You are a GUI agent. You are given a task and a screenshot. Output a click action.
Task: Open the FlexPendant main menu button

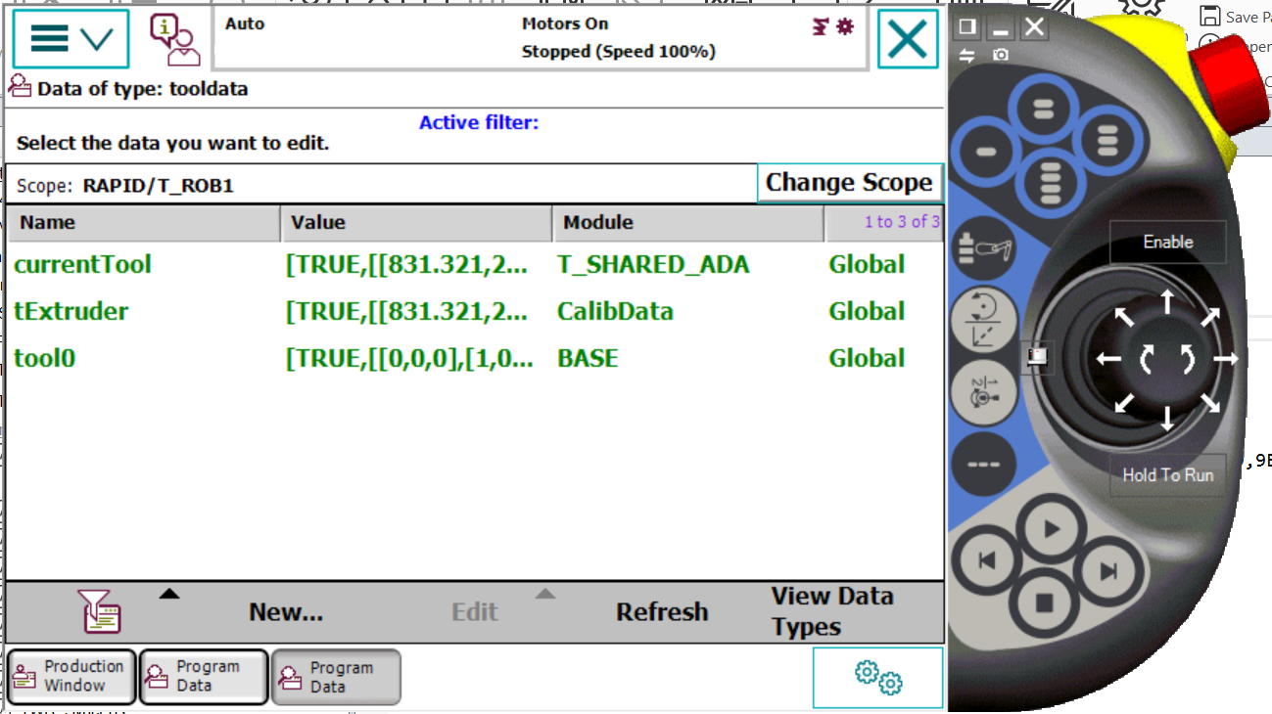(71, 39)
